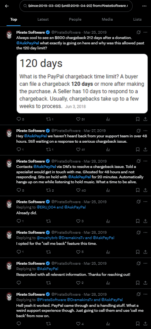Like the 'What a time to be alive' tweet
The width and height of the screenshot is (151, 329).
point(81,190)
